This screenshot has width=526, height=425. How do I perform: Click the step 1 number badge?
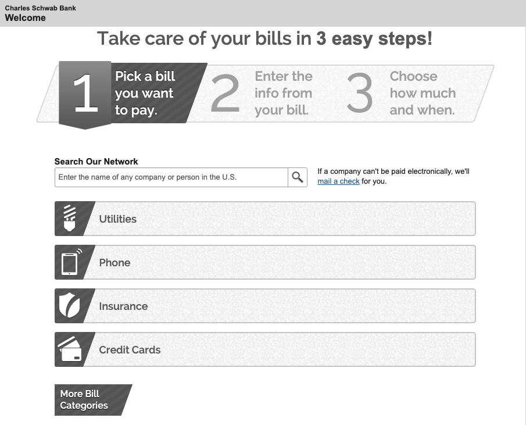click(x=85, y=94)
